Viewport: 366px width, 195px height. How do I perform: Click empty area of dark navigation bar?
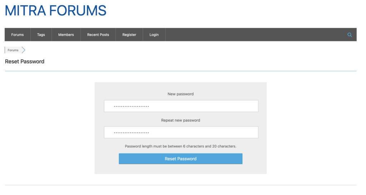click(250, 35)
